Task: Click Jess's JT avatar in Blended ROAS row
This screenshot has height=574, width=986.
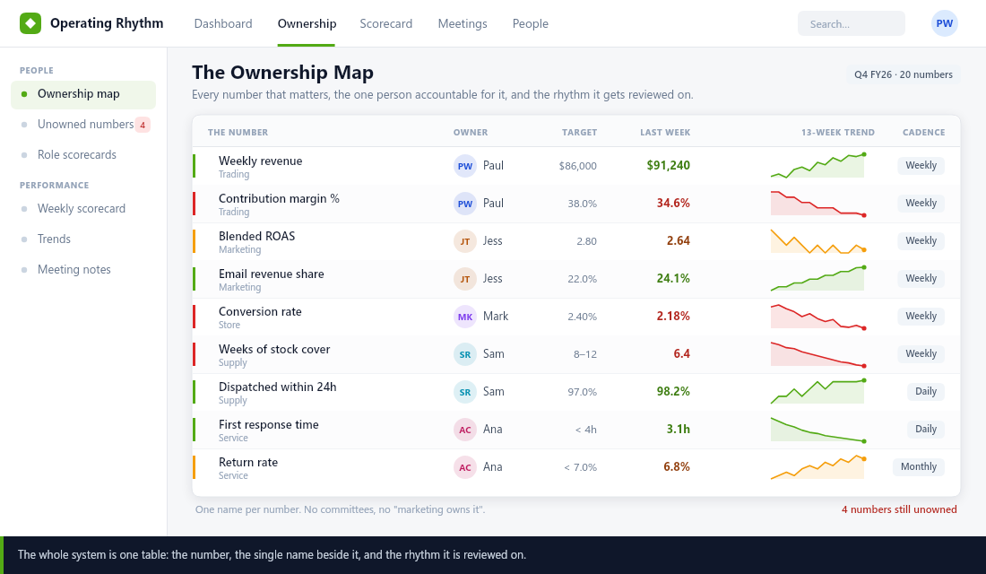Action: pos(464,241)
